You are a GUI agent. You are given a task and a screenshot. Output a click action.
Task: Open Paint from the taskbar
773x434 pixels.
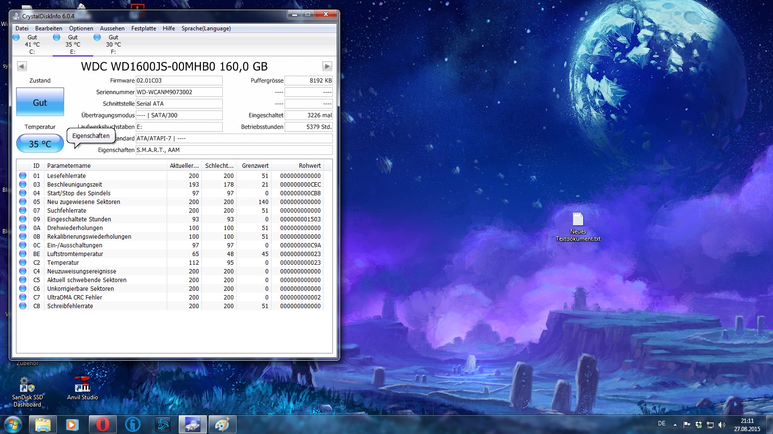pyautogui.click(x=222, y=425)
